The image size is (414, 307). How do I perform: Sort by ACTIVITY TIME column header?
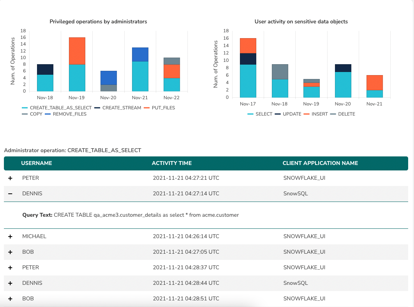[x=172, y=163]
